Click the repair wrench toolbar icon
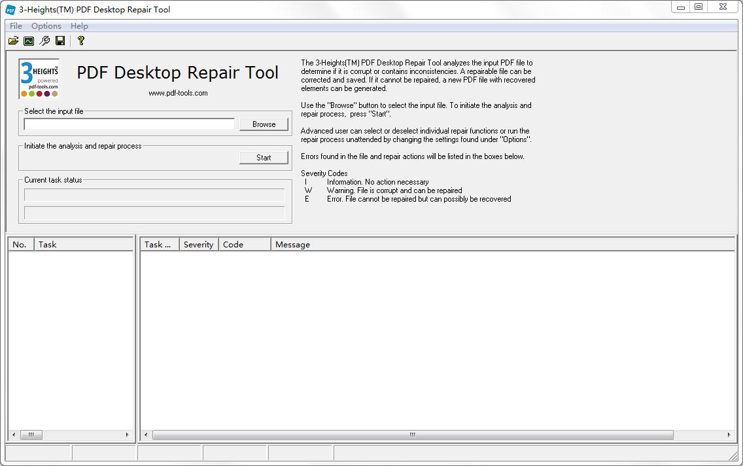Screen dimensions: 743x466 [x=44, y=41]
